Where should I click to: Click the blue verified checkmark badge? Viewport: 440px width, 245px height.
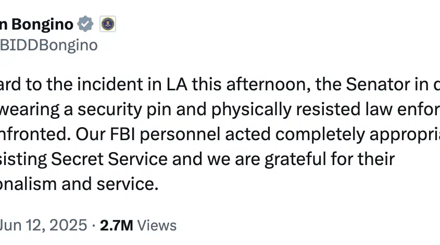[x=85, y=24]
